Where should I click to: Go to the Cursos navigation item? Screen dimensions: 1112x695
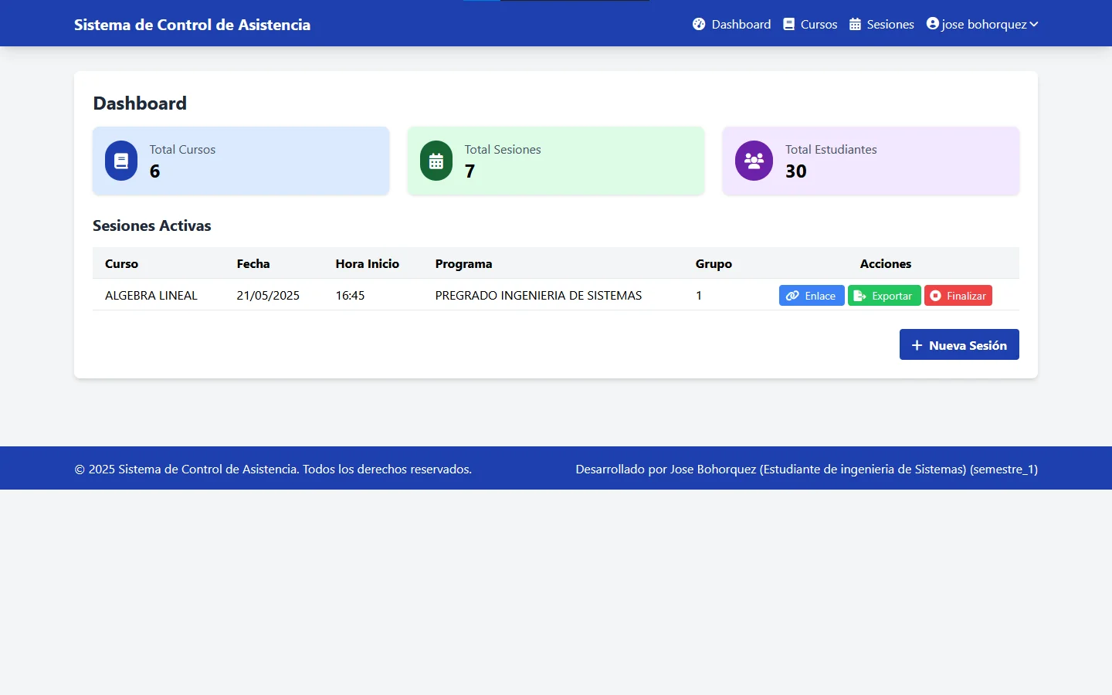(x=819, y=24)
